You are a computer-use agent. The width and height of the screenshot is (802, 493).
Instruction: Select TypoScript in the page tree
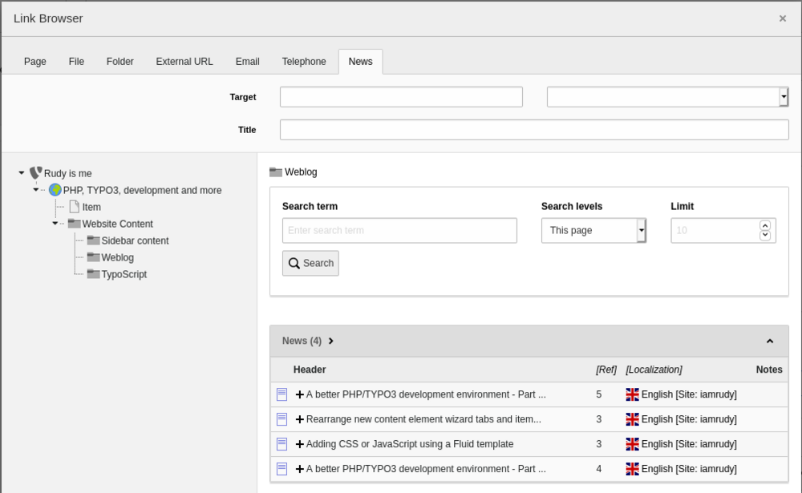tap(124, 275)
